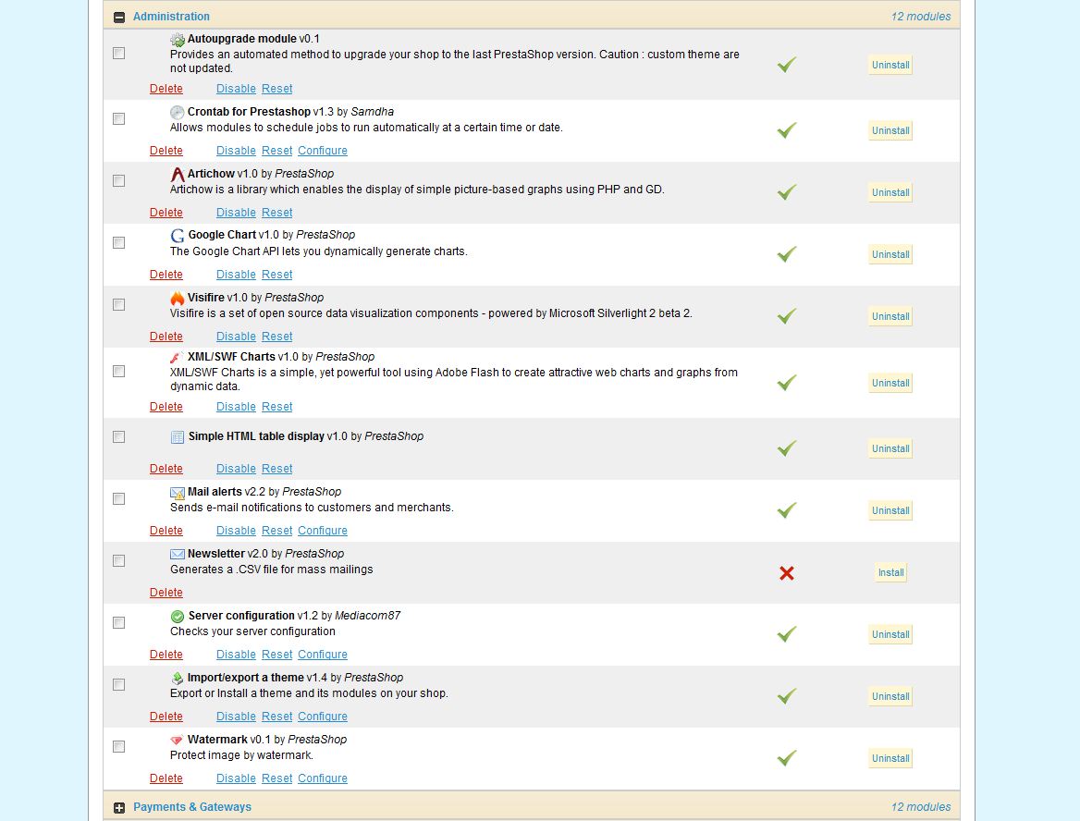This screenshot has width=1080, height=821.
Task: Click the red X status for Newsletter
Action: tap(787, 573)
